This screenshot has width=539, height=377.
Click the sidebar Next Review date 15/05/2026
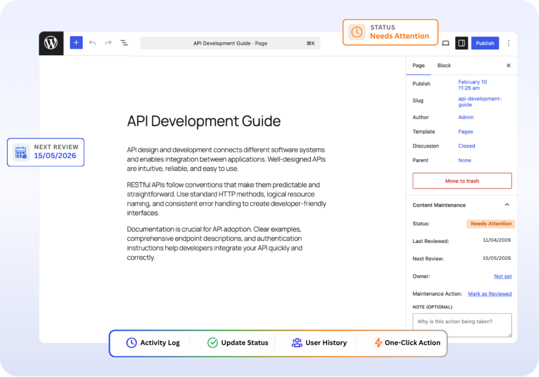[496, 258]
